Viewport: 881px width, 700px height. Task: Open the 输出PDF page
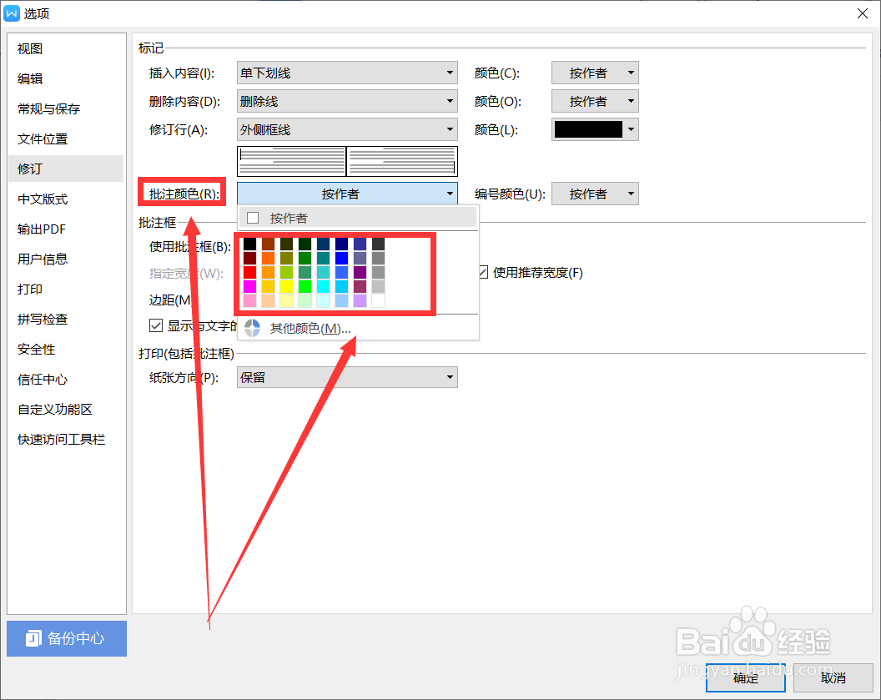(x=66, y=229)
